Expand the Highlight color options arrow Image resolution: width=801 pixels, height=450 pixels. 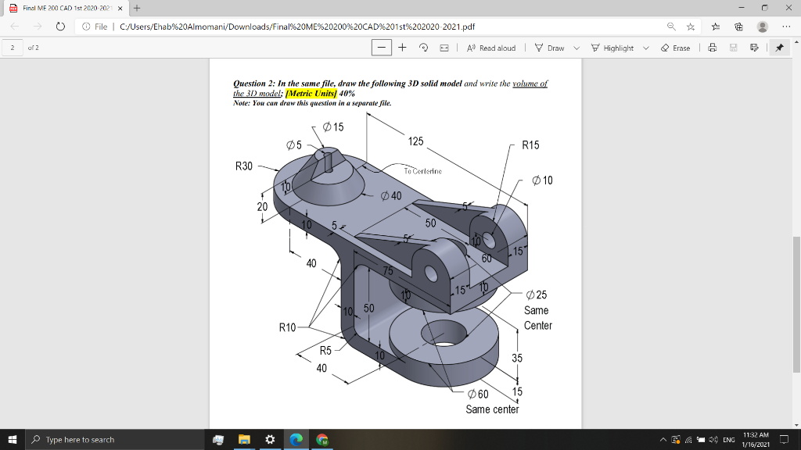tap(646, 48)
